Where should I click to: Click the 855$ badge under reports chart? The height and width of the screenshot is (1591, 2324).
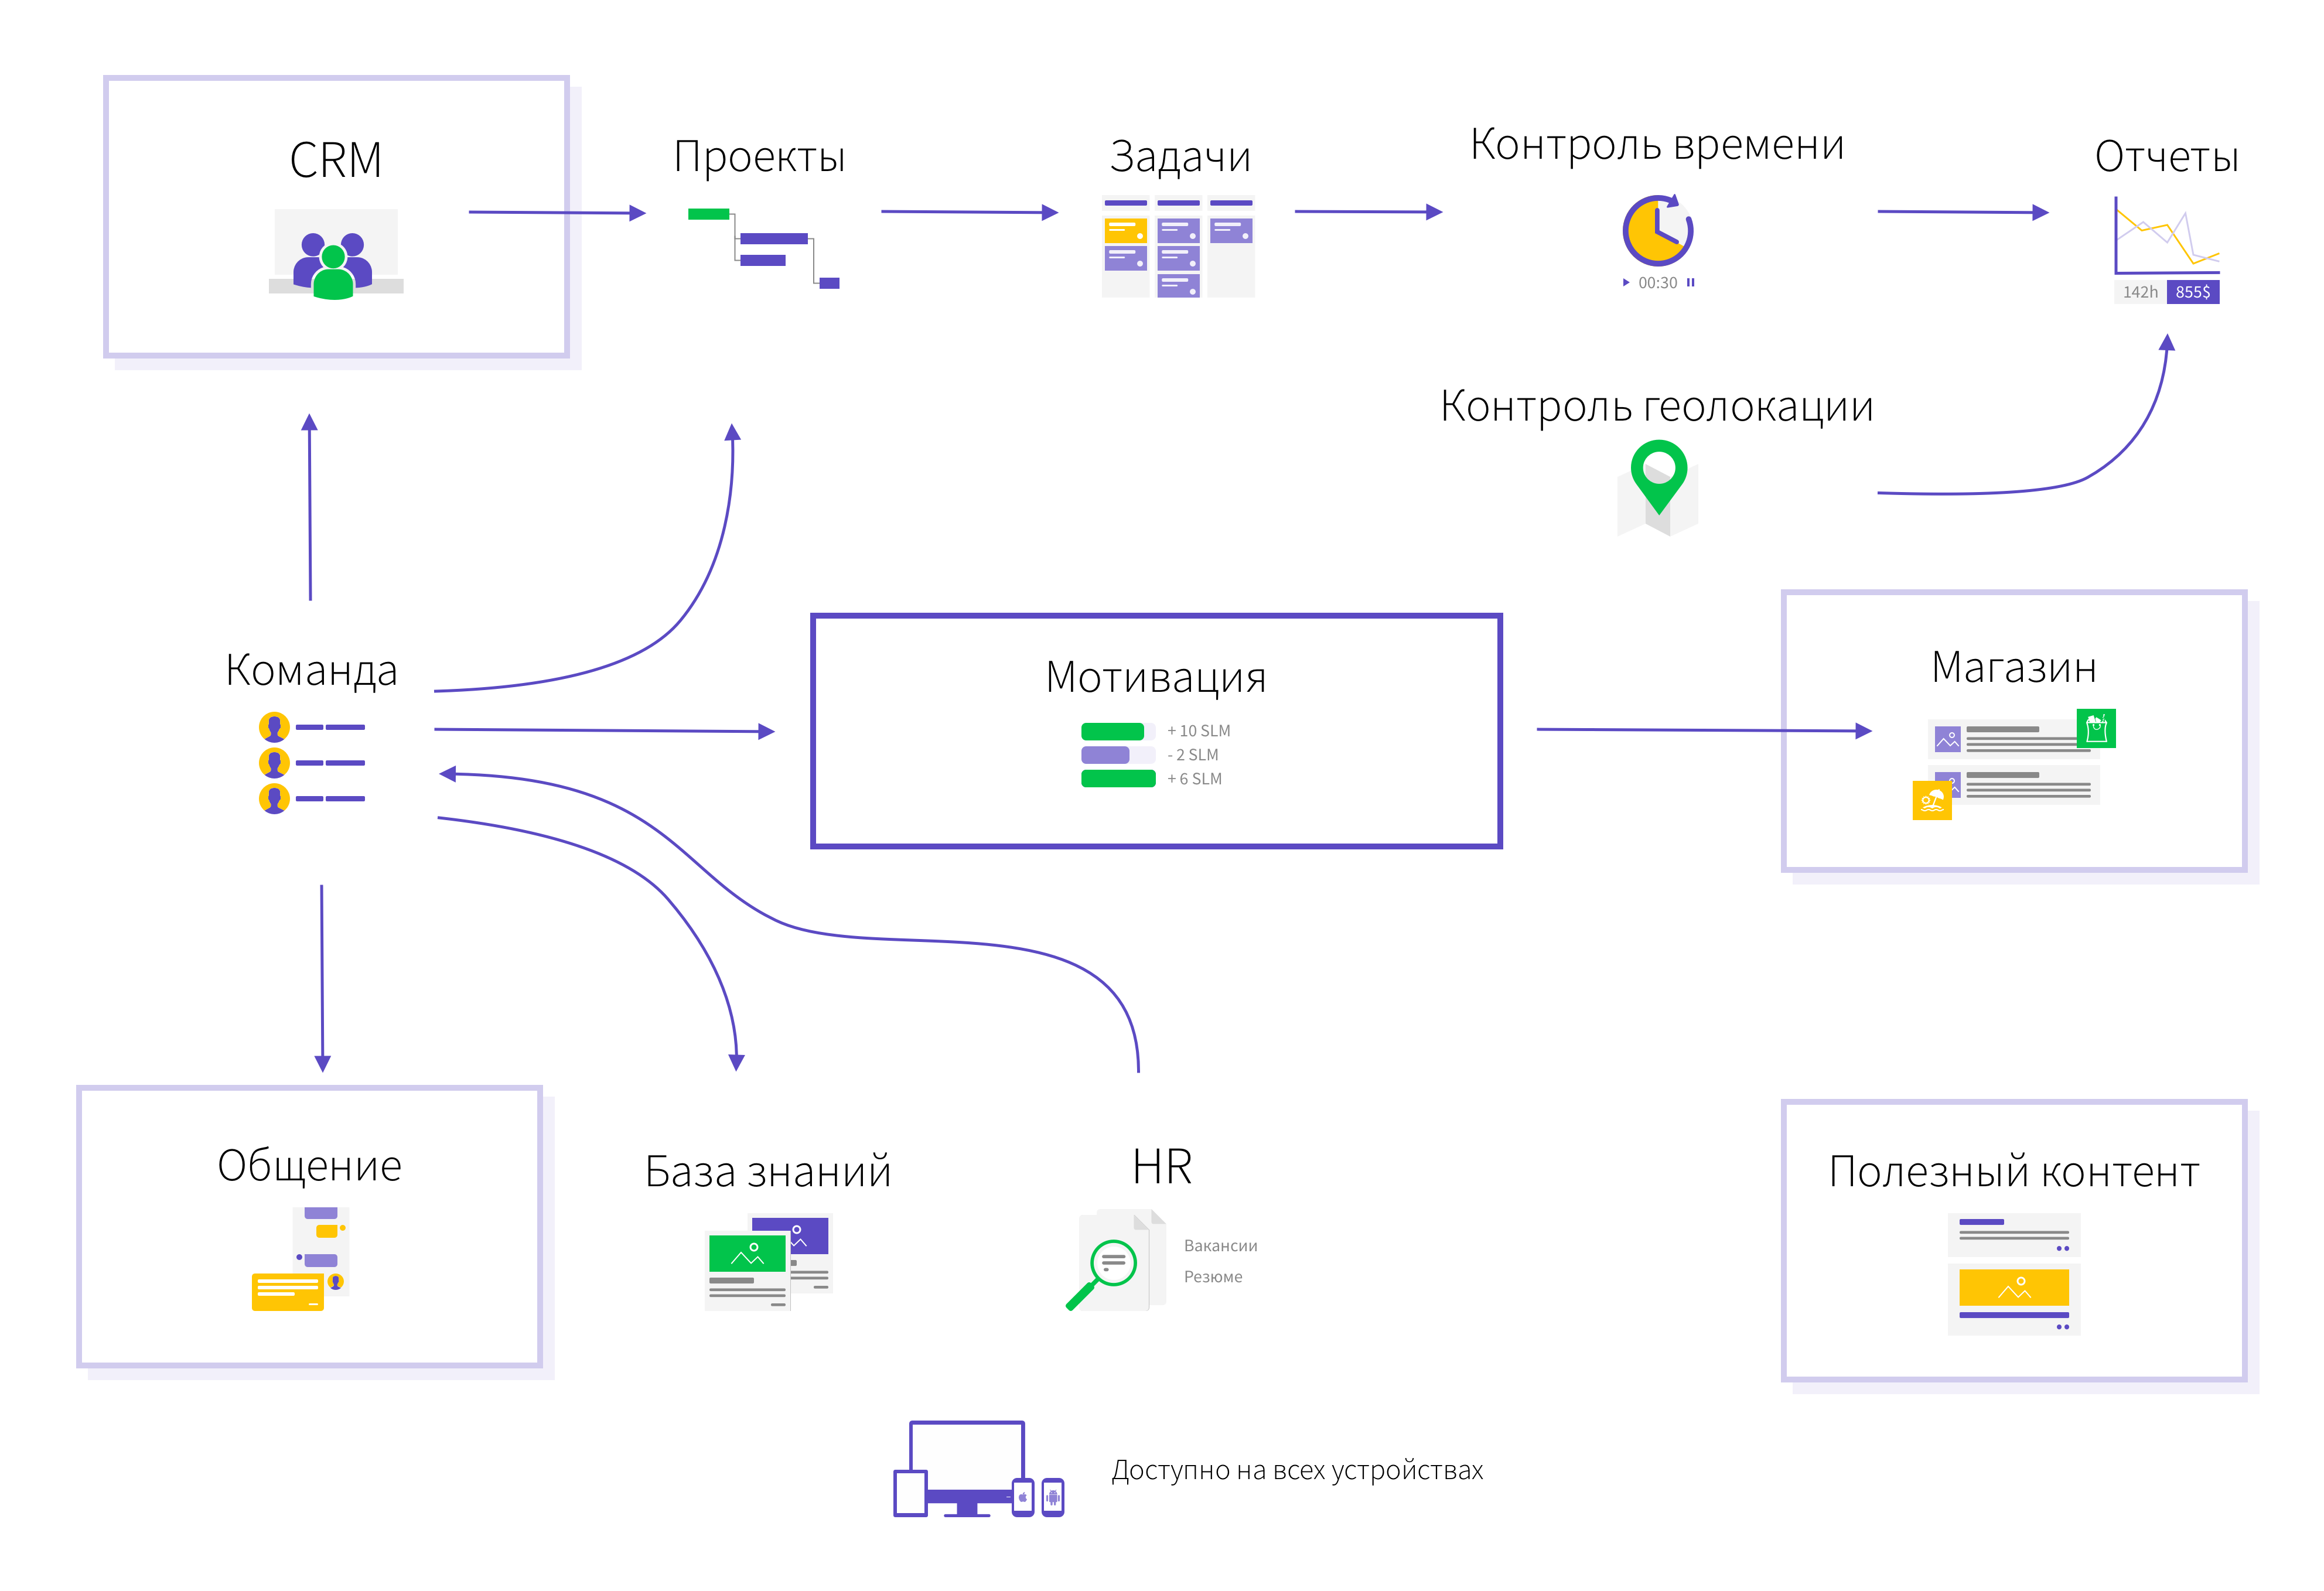[x=2193, y=292]
